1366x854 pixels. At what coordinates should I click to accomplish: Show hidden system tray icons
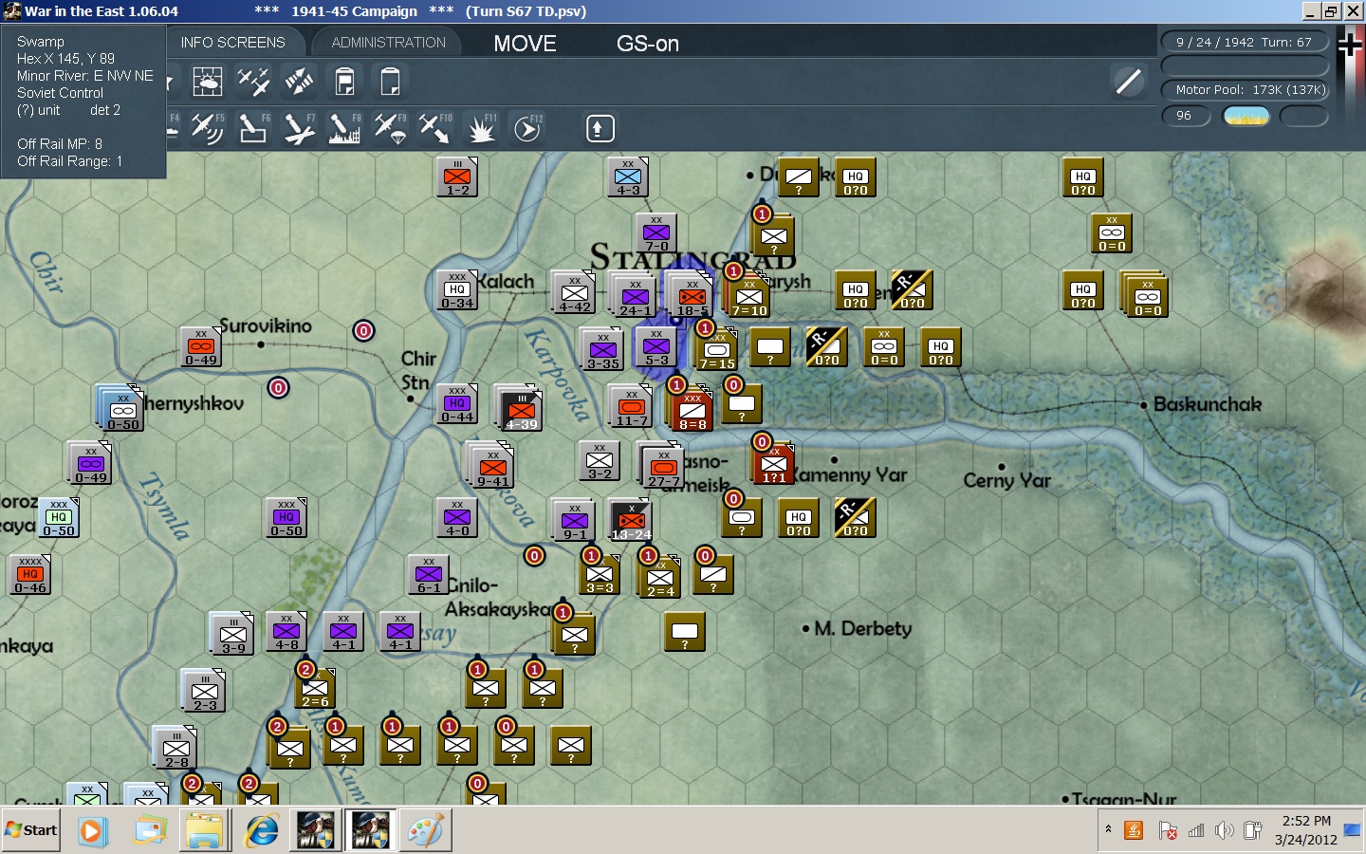click(1108, 830)
